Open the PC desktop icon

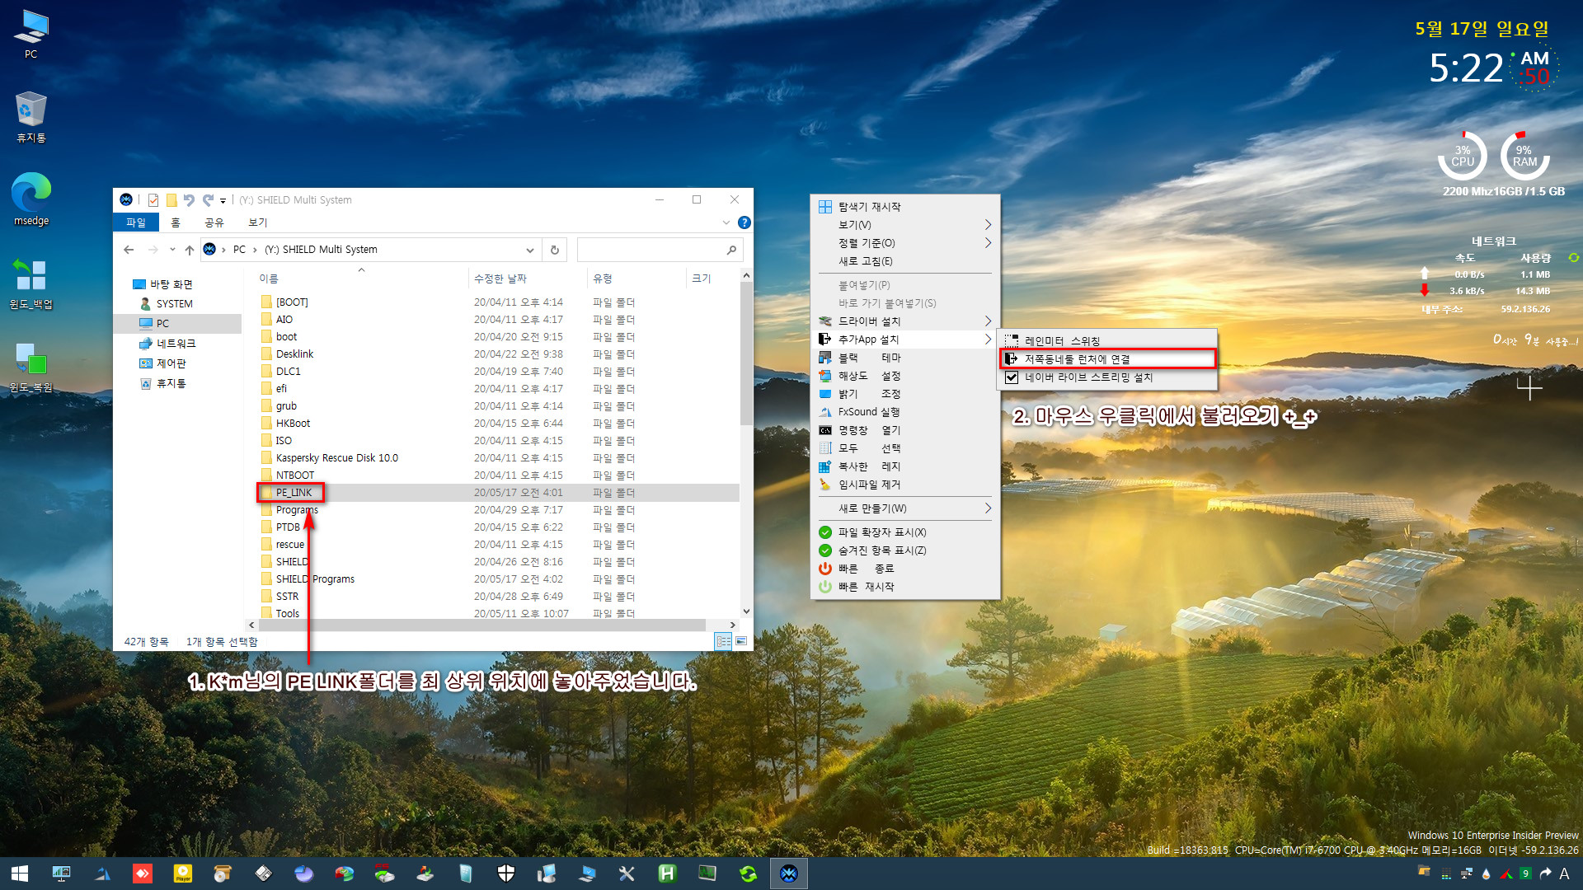pyautogui.click(x=31, y=35)
